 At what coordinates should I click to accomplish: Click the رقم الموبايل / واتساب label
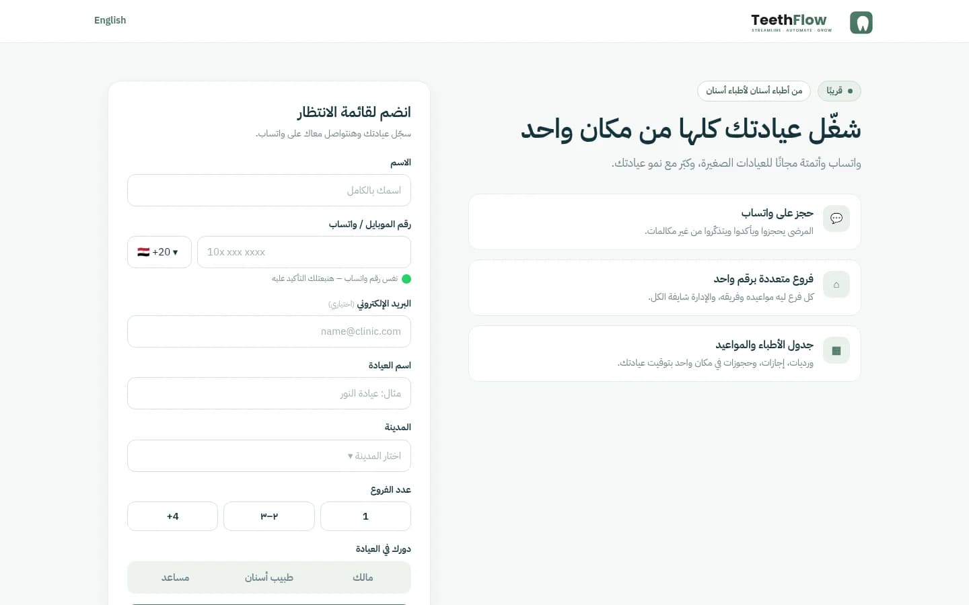369,224
